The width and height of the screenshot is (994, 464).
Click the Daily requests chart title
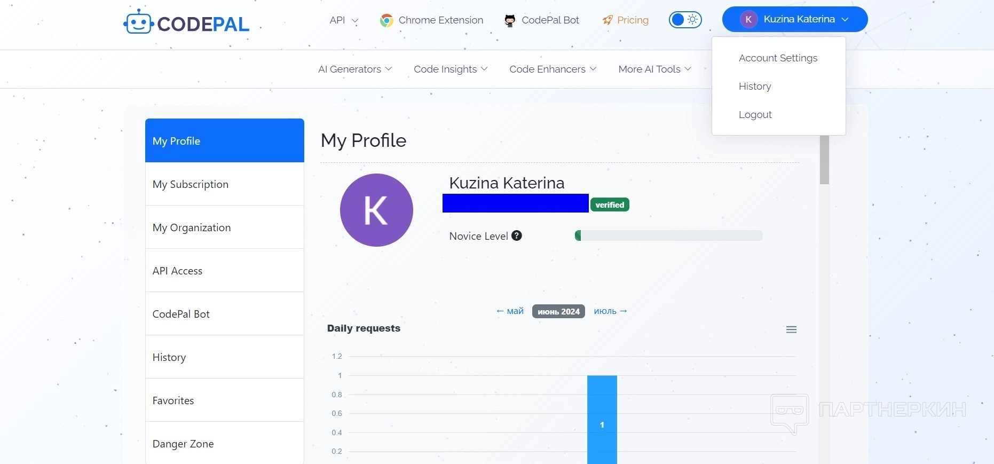pos(364,328)
